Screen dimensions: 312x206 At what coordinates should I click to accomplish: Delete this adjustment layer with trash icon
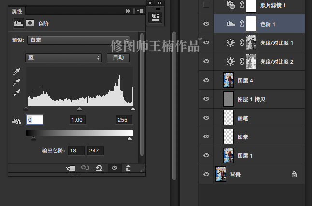coord(128,168)
